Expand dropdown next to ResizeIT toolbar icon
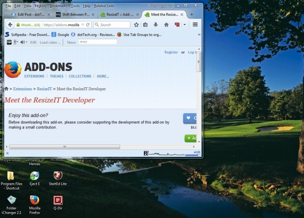 [184, 24]
